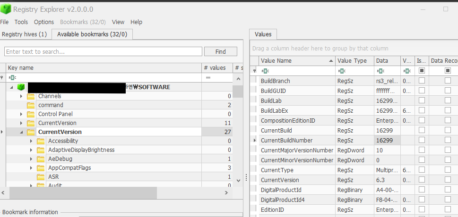Toggle the Is... filter row checkbox
The width and height of the screenshot is (458, 217).
pyautogui.click(x=422, y=71)
